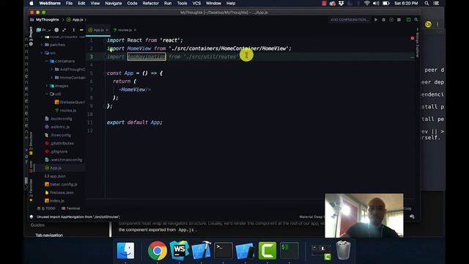Open Camtasia from the dock

pyautogui.click(x=267, y=251)
